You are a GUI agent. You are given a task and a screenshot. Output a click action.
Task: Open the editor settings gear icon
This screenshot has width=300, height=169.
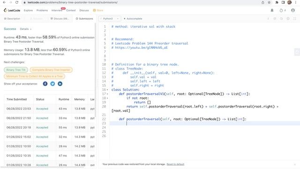click(x=288, y=19)
